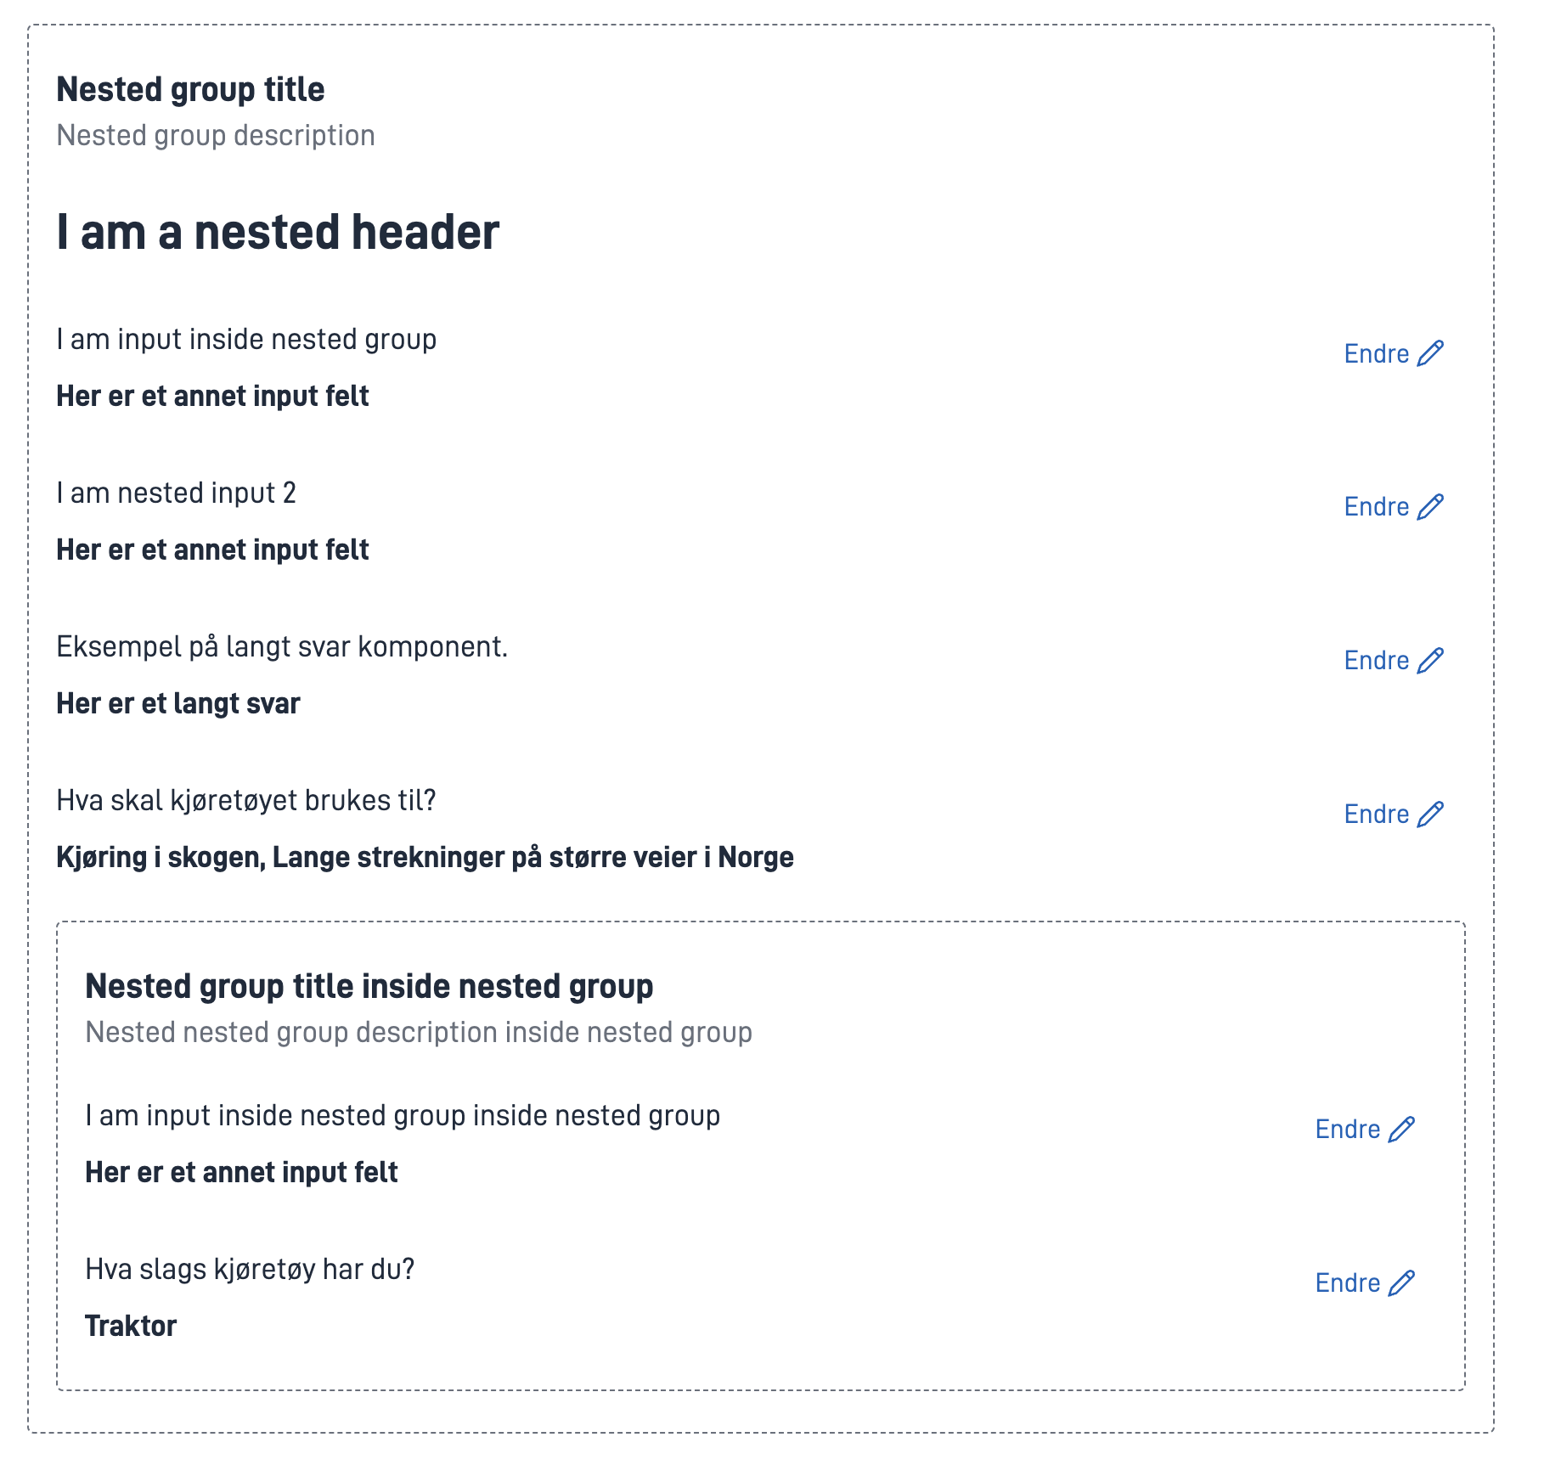
Task: Click 'Nested group title inside nested group' heading
Action: (x=369, y=986)
